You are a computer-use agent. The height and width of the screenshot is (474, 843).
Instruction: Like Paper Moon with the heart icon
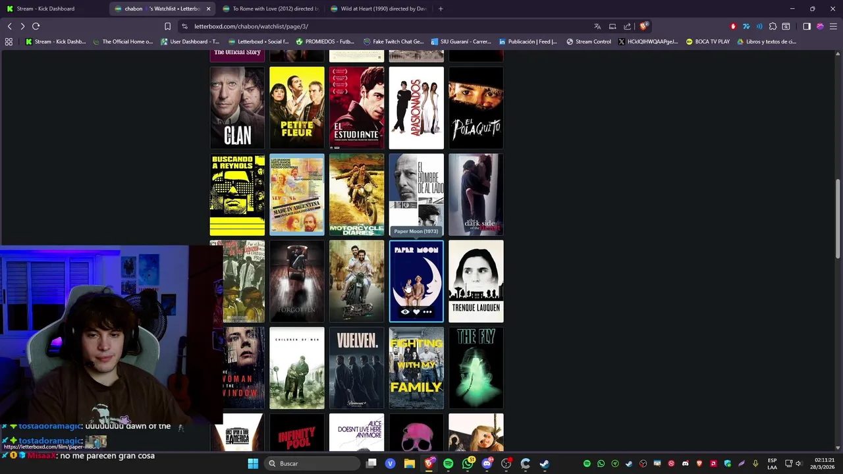point(416,312)
